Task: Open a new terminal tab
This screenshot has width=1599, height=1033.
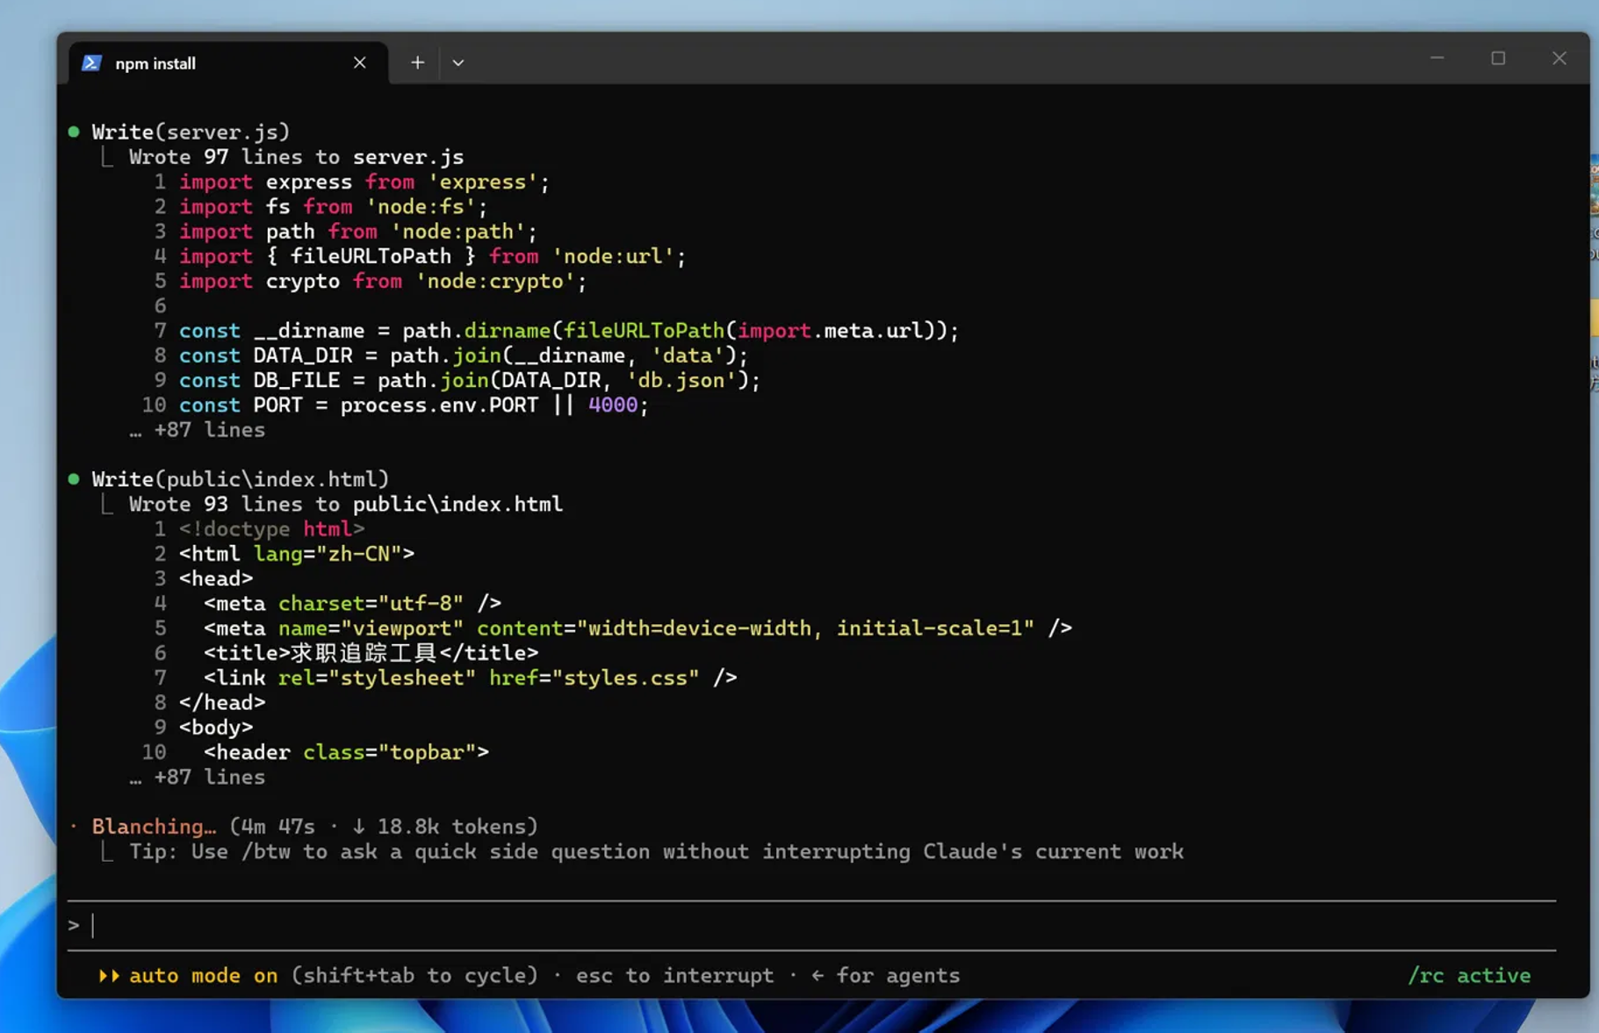Action: (x=418, y=62)
